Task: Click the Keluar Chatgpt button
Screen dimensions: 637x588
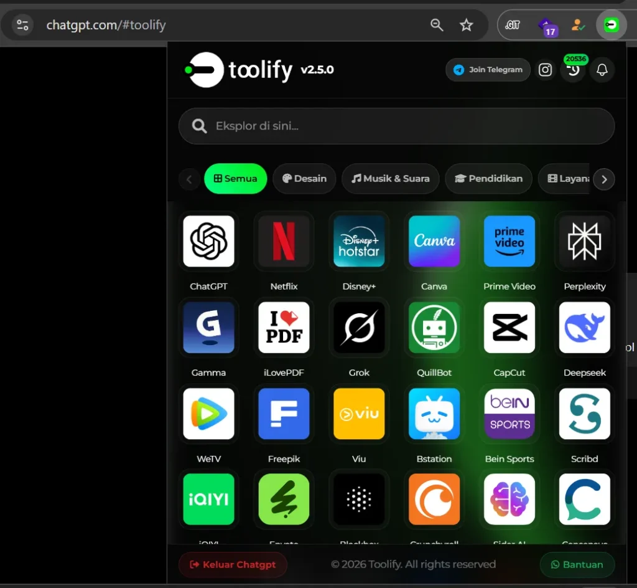Action: point(233,564)
